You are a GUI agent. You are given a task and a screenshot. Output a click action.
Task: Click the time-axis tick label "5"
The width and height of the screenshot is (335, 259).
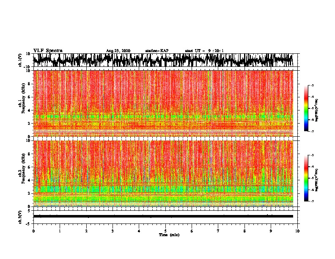[x=165, y=231]
